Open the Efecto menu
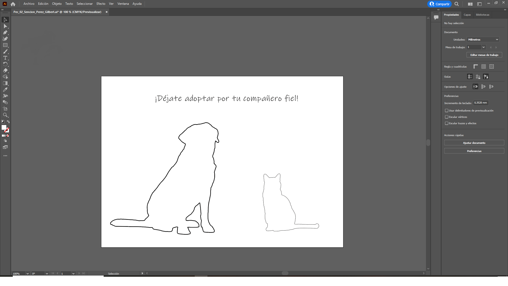This screenshot has height=286, width=508. click(x=101, y=4)
